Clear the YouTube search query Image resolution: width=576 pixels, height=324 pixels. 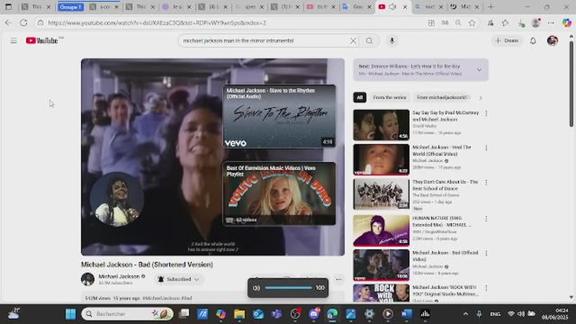click(353, 40)
